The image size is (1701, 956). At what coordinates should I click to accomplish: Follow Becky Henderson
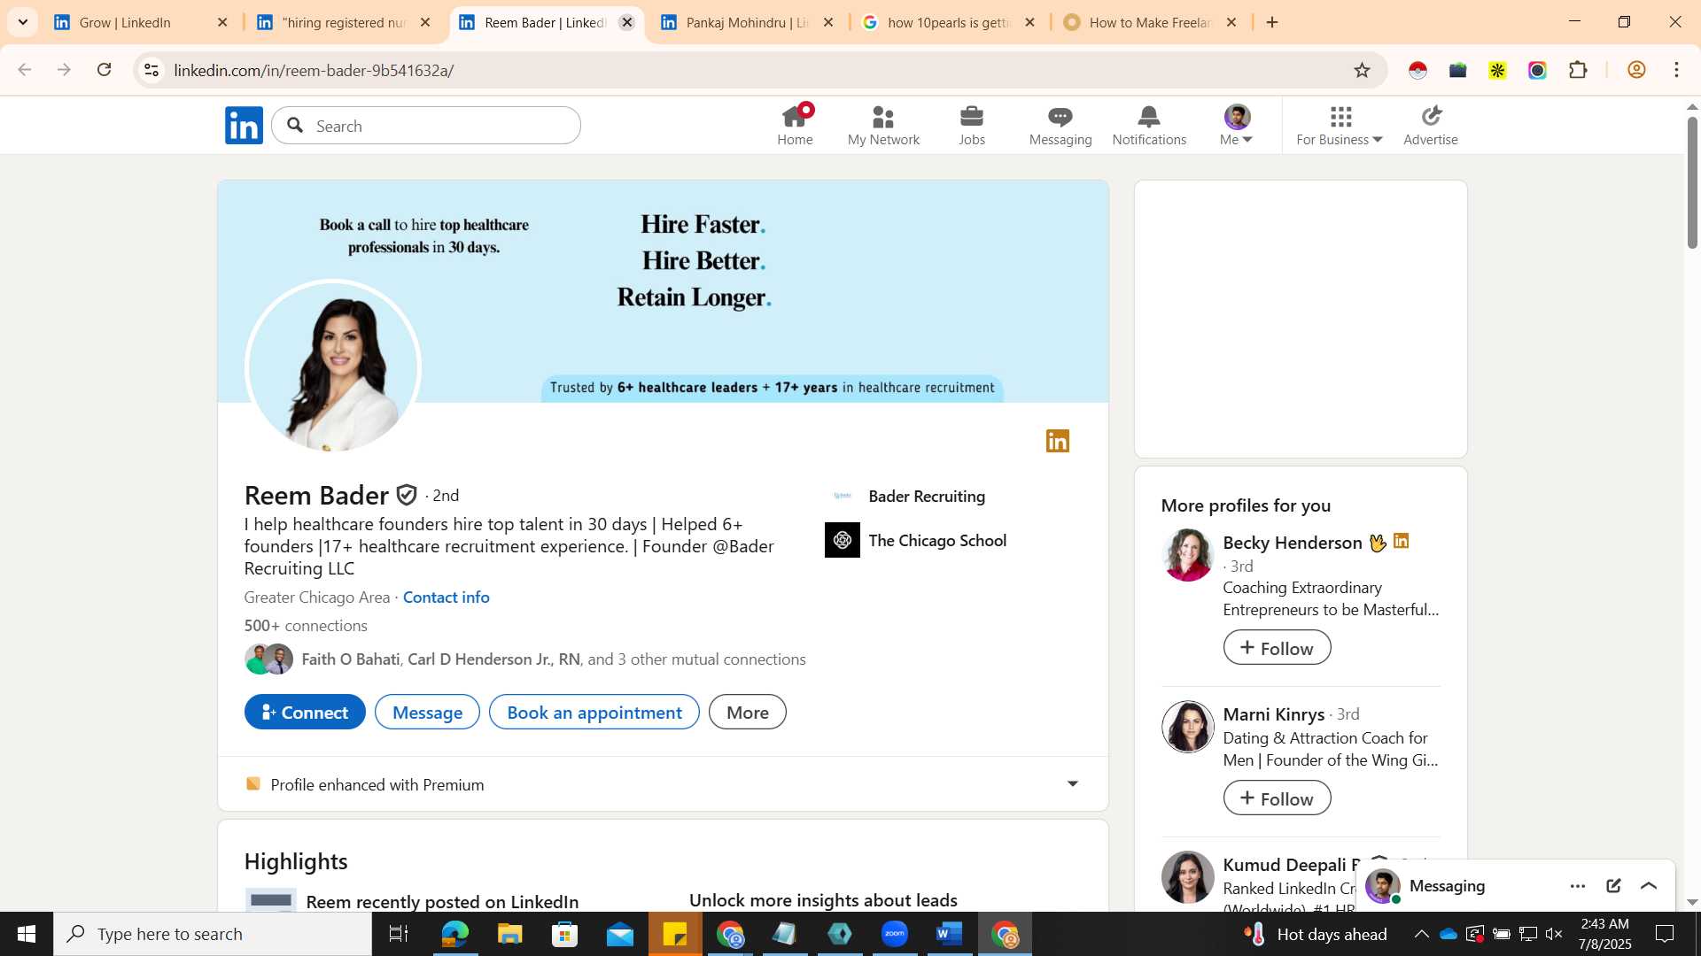pyautogui.click(x=1277, y=648)
